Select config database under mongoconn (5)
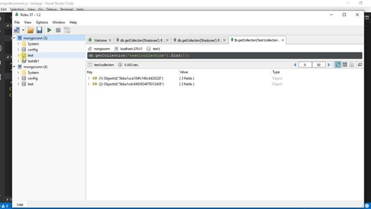The height and width of the screenshot is (209, 371). 32,50
